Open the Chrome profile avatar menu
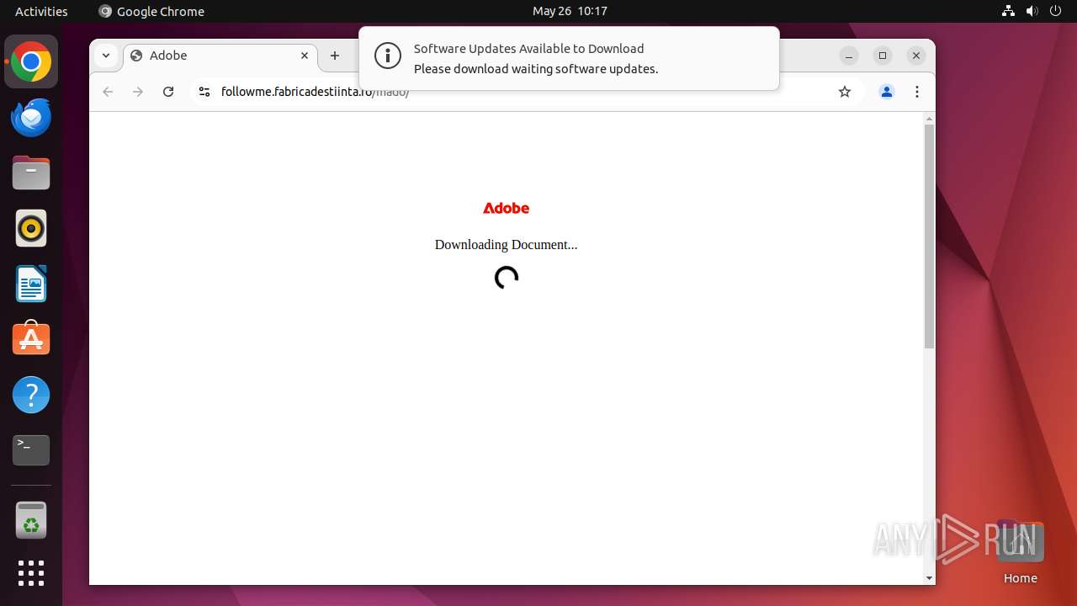 tap(887, 92)
